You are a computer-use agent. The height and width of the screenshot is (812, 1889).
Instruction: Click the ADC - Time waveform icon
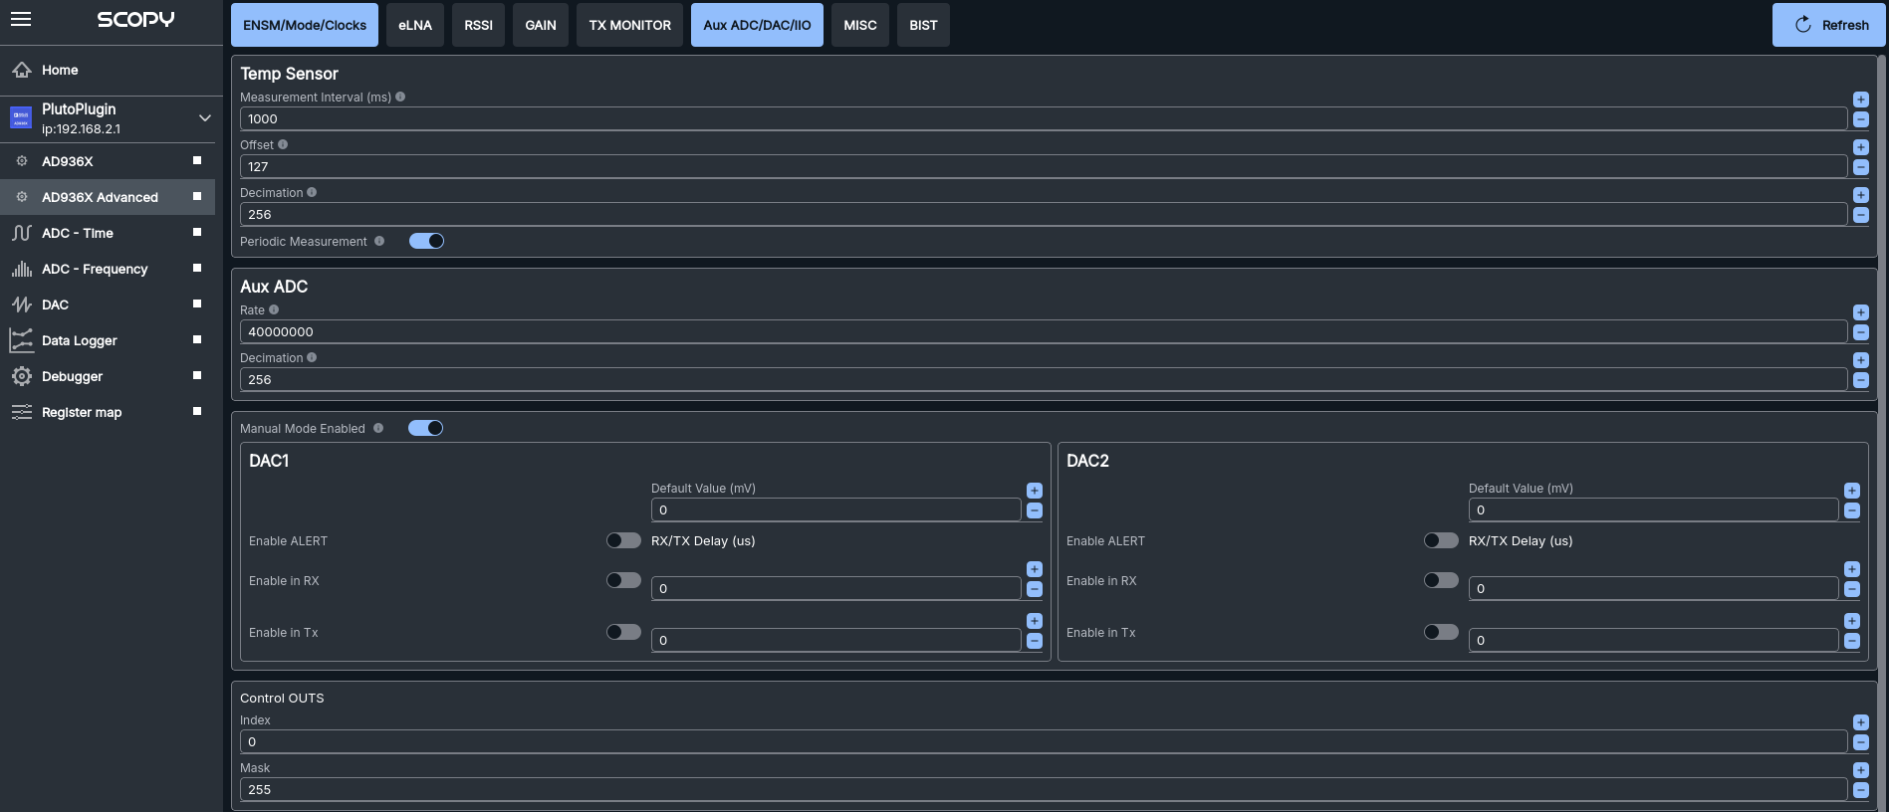(x=22, y=233)
